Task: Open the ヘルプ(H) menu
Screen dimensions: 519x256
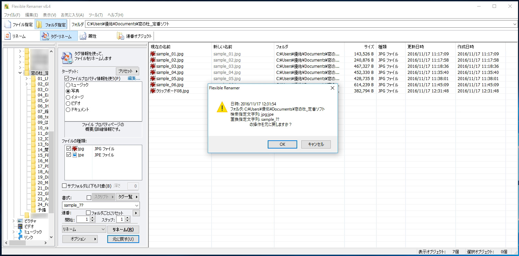Action: 116,15
